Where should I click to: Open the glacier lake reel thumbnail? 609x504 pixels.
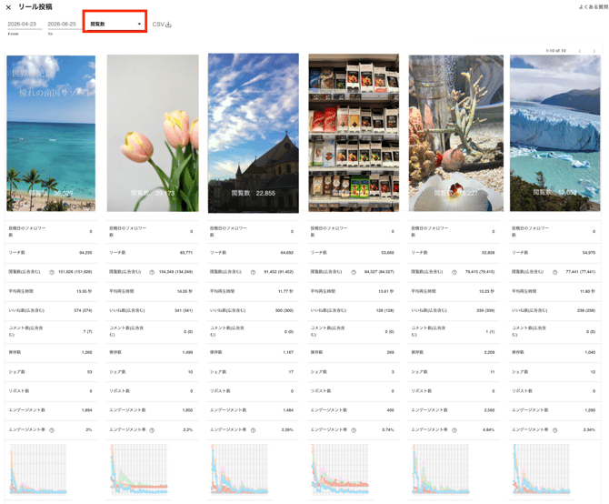coord(555,134)
